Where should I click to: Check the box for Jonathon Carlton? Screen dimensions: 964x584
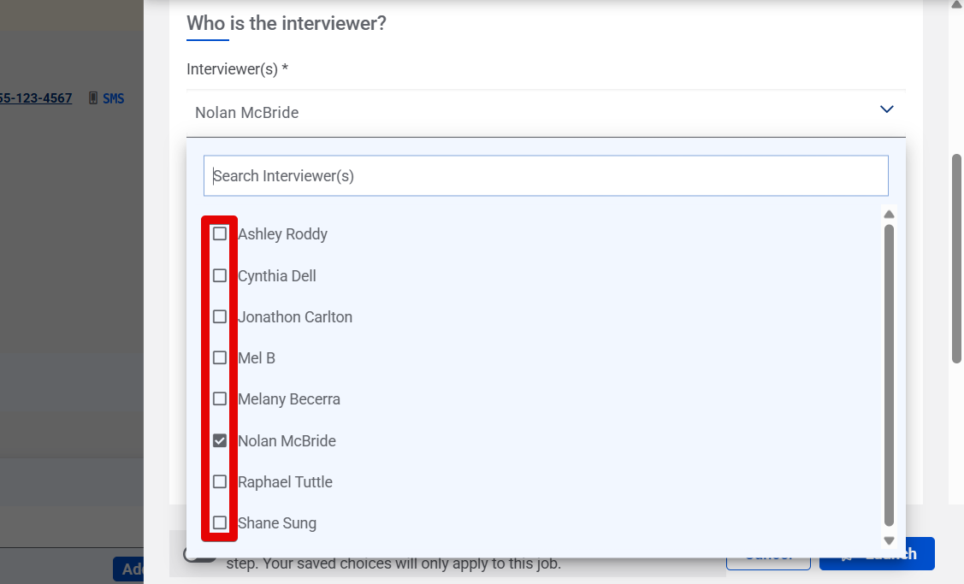pyautogui.click(x=220, y=316)
